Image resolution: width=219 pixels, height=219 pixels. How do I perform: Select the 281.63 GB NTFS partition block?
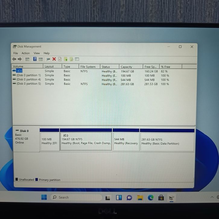[x=167, y=141]
